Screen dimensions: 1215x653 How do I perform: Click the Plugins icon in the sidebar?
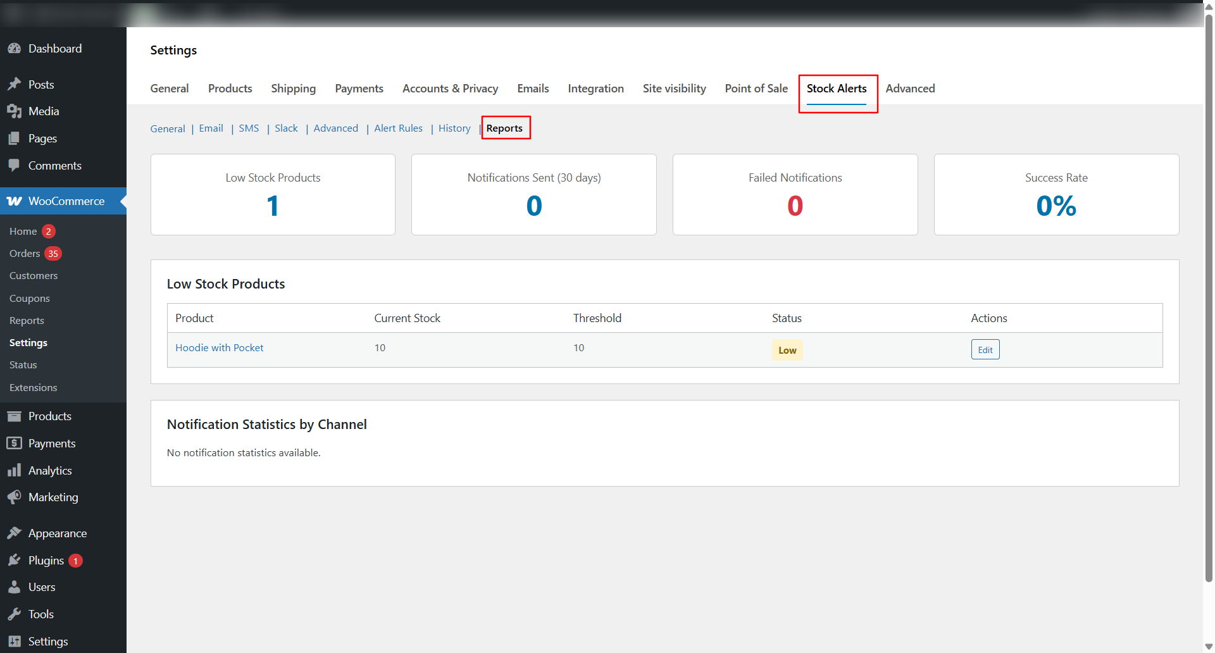point(15,560)
